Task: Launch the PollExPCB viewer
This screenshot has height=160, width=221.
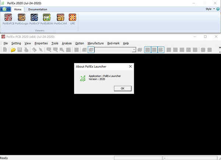Action: (8, 19)
